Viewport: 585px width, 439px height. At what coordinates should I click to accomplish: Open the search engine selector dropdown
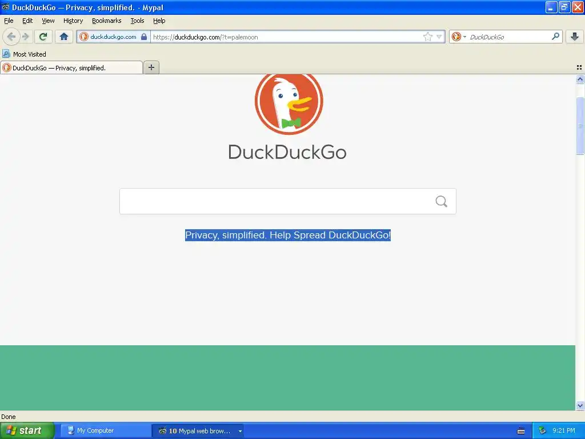(459, 37)
